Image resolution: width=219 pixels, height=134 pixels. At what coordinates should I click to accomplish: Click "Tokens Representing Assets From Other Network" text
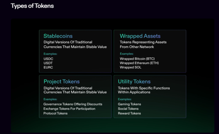[x=143, y=45]
